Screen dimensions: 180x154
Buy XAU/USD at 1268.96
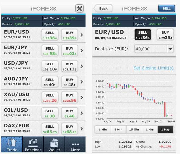[x=70, y=98]
